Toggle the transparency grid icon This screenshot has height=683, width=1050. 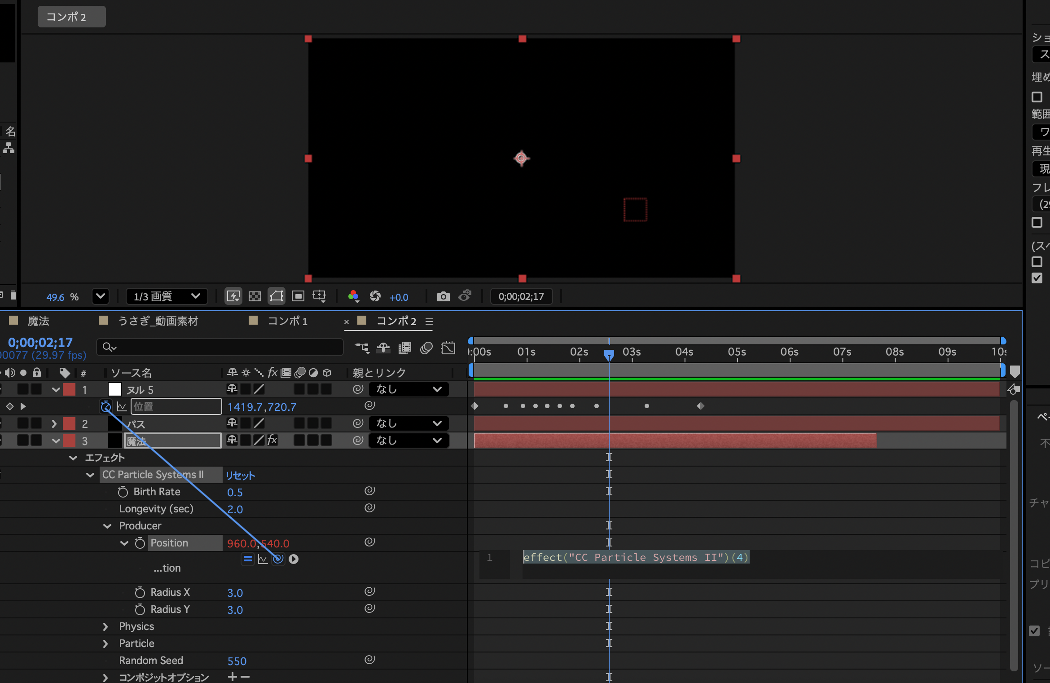click(x=255, y=296)
